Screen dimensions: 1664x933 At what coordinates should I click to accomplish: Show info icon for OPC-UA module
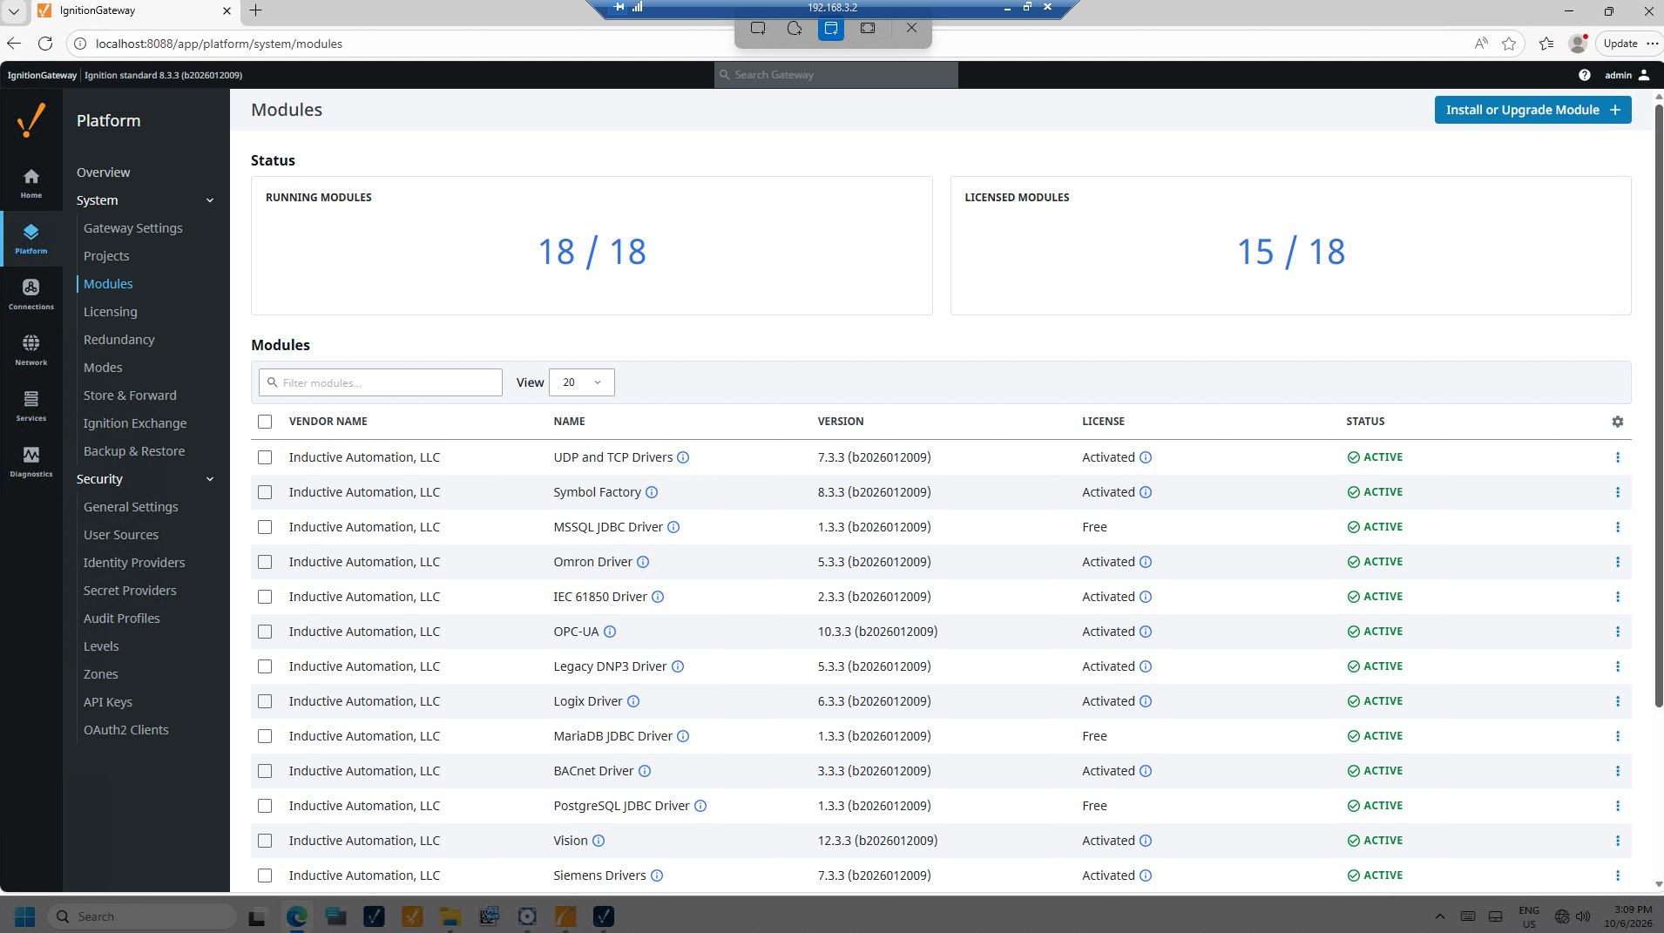coord(610,632)
